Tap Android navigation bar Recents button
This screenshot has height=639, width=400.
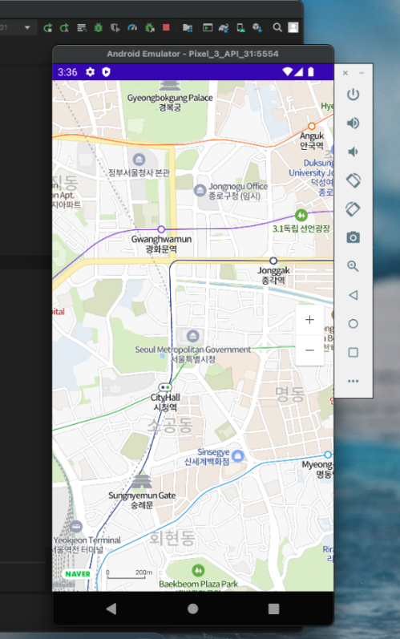pyautogui.click(x=273, y=609)
